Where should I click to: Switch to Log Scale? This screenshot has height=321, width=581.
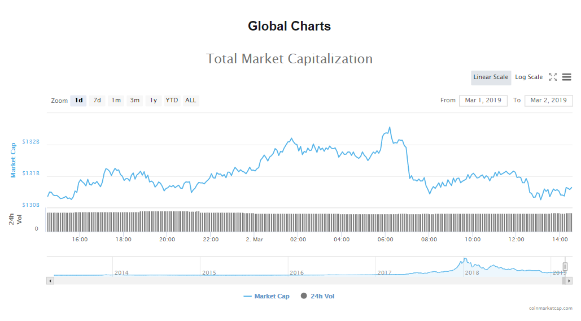[x=528, y=77]
